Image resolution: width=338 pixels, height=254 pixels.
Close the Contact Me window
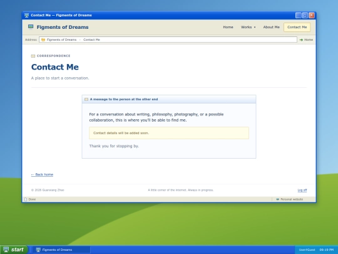(312, 15)
